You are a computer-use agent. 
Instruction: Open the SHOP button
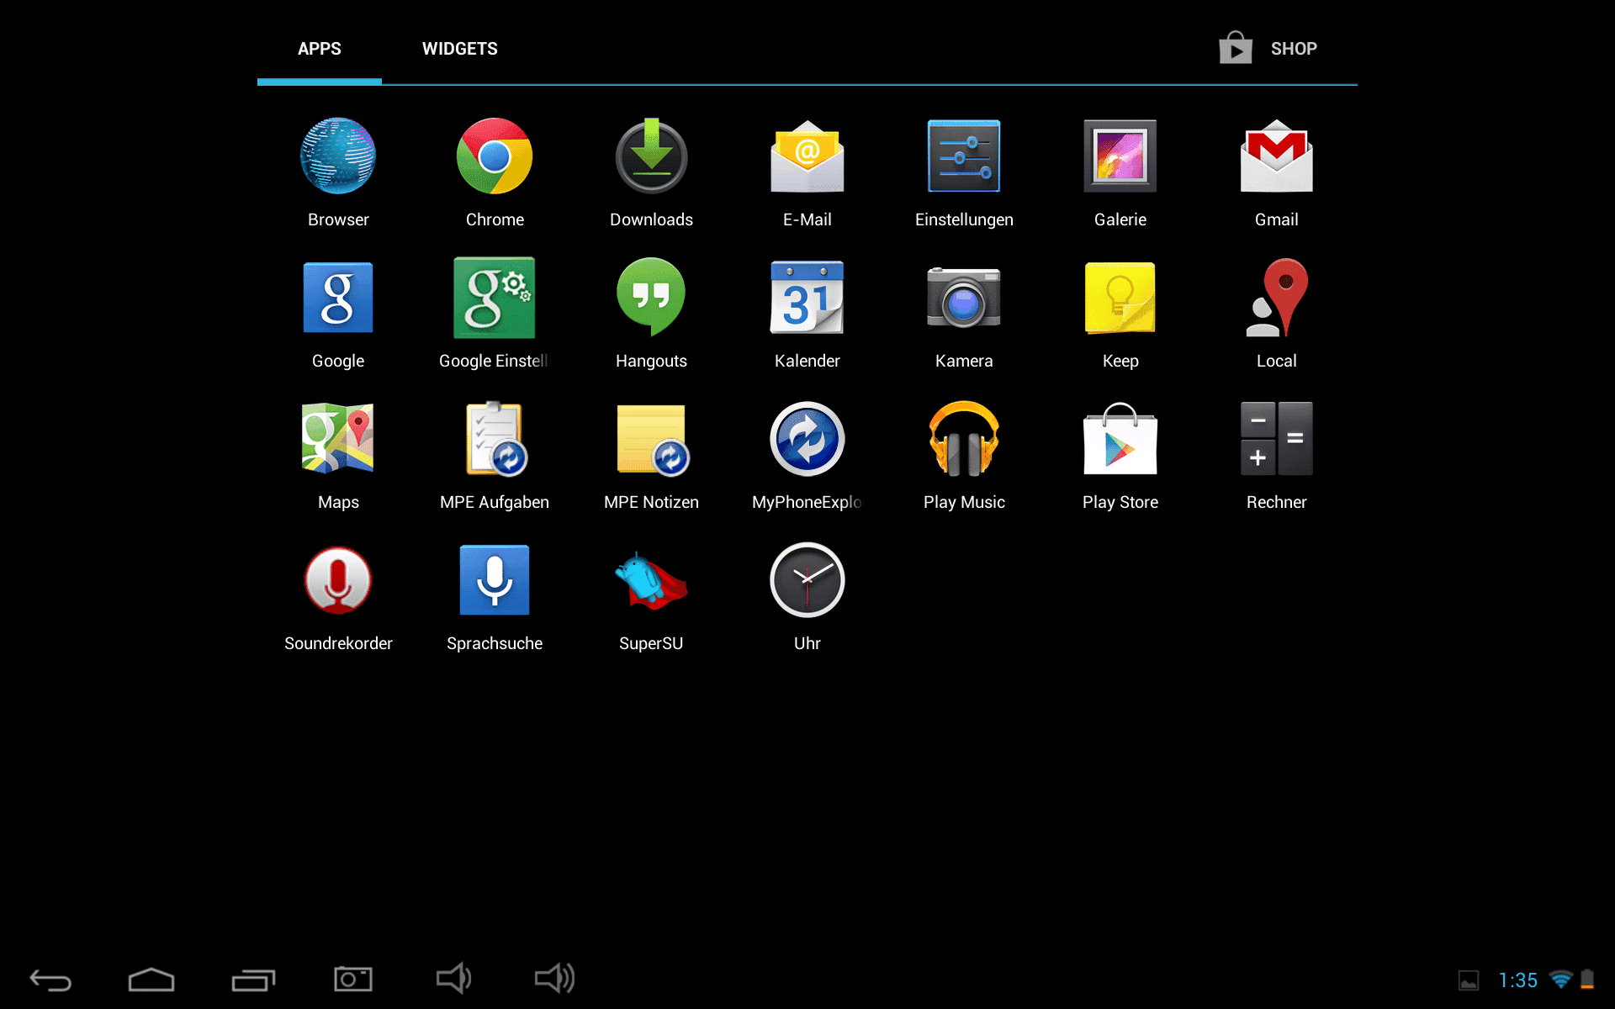1268,49
